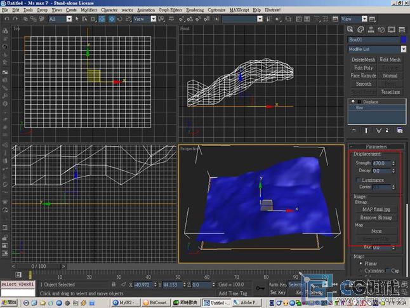
Task: Open the MAXScript menu
Action: [239, 10]
